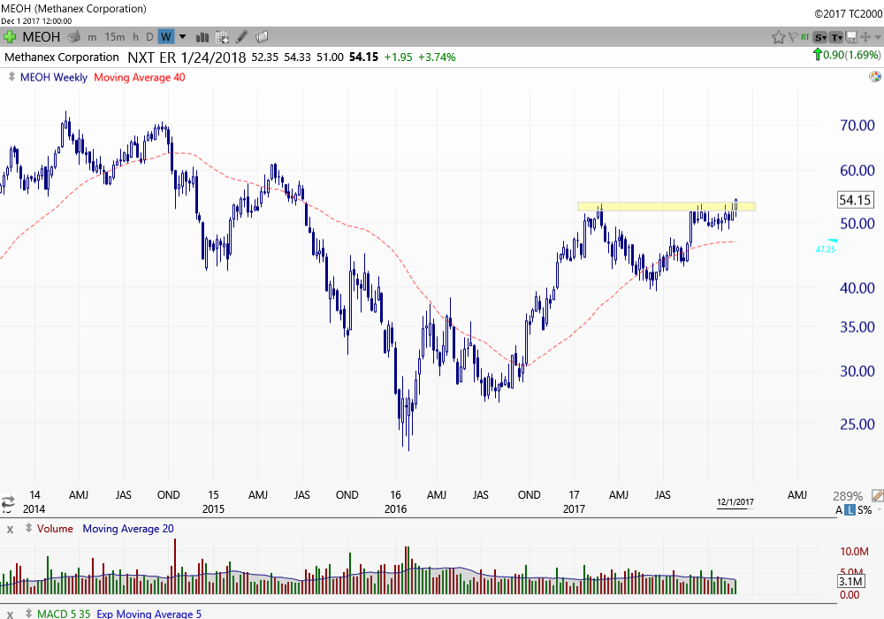Open the bar chart style icon
The image size is (884, 619).
202,37
